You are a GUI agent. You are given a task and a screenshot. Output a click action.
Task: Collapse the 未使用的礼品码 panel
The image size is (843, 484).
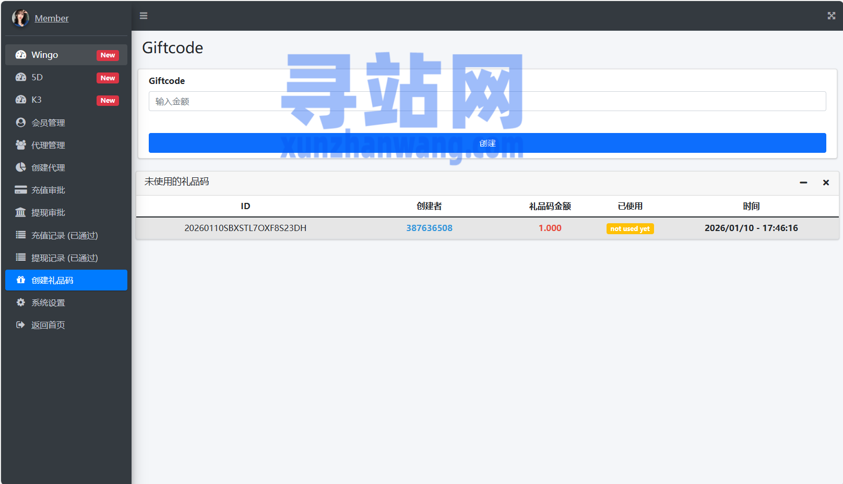click(x=803, y=183)
